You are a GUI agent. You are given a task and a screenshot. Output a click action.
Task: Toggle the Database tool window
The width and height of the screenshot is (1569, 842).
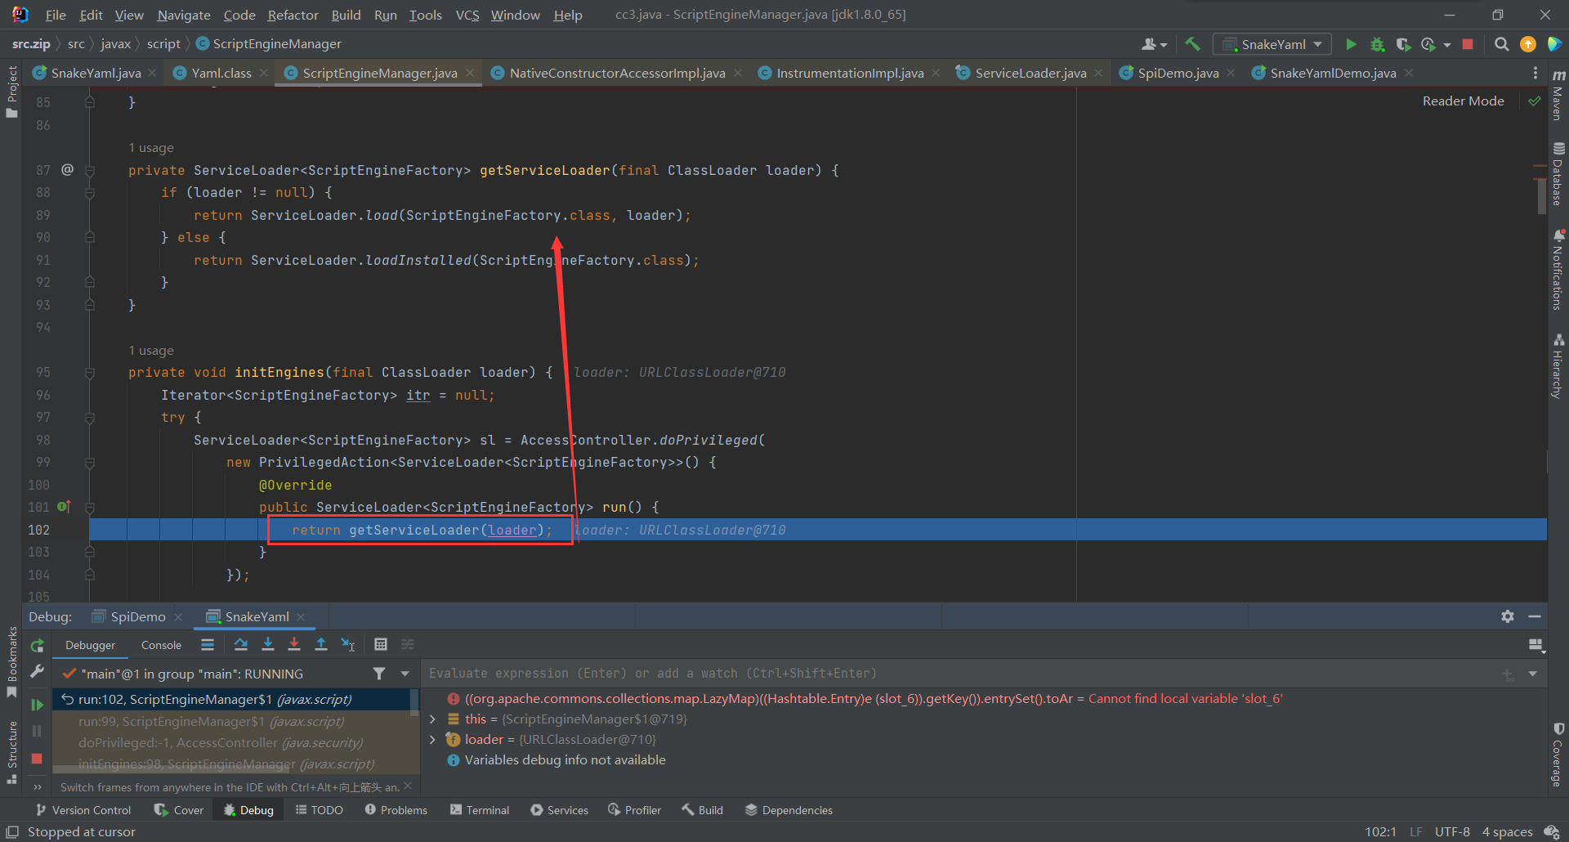tap(1558, 174)
